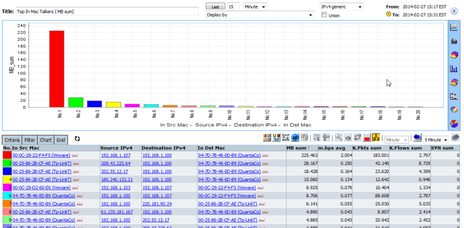Click the small chart image toolbar icon
This screenshot has height=228, width=464.
coord(348,138)
